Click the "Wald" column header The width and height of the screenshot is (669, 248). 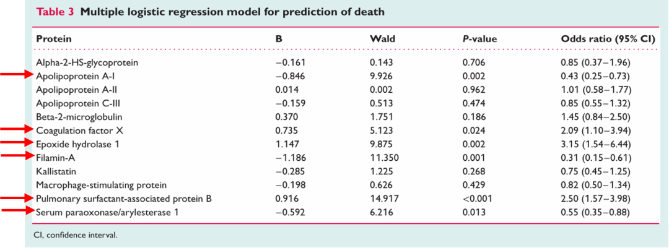click(x=382, y=39)
